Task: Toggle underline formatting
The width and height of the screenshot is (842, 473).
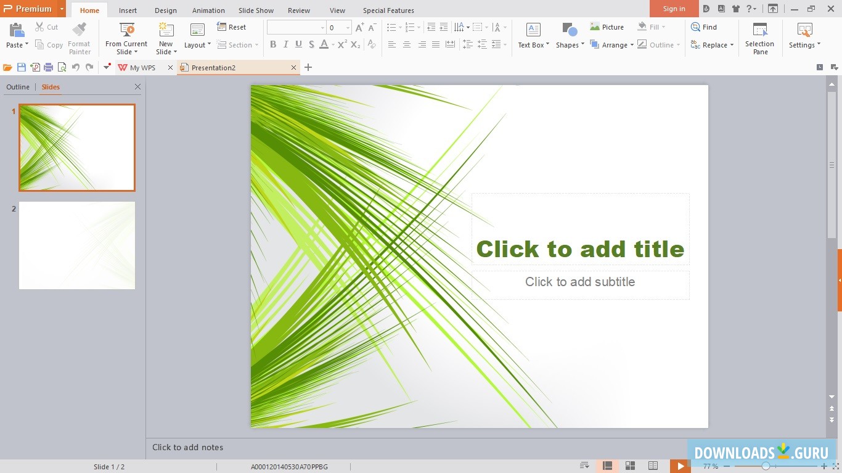Action: coord(298,44)
